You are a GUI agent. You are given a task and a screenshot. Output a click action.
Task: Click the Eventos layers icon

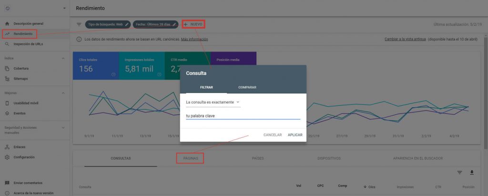[7, 113]
